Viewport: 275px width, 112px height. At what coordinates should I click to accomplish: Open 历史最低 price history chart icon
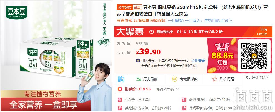[x=139, y=79]
